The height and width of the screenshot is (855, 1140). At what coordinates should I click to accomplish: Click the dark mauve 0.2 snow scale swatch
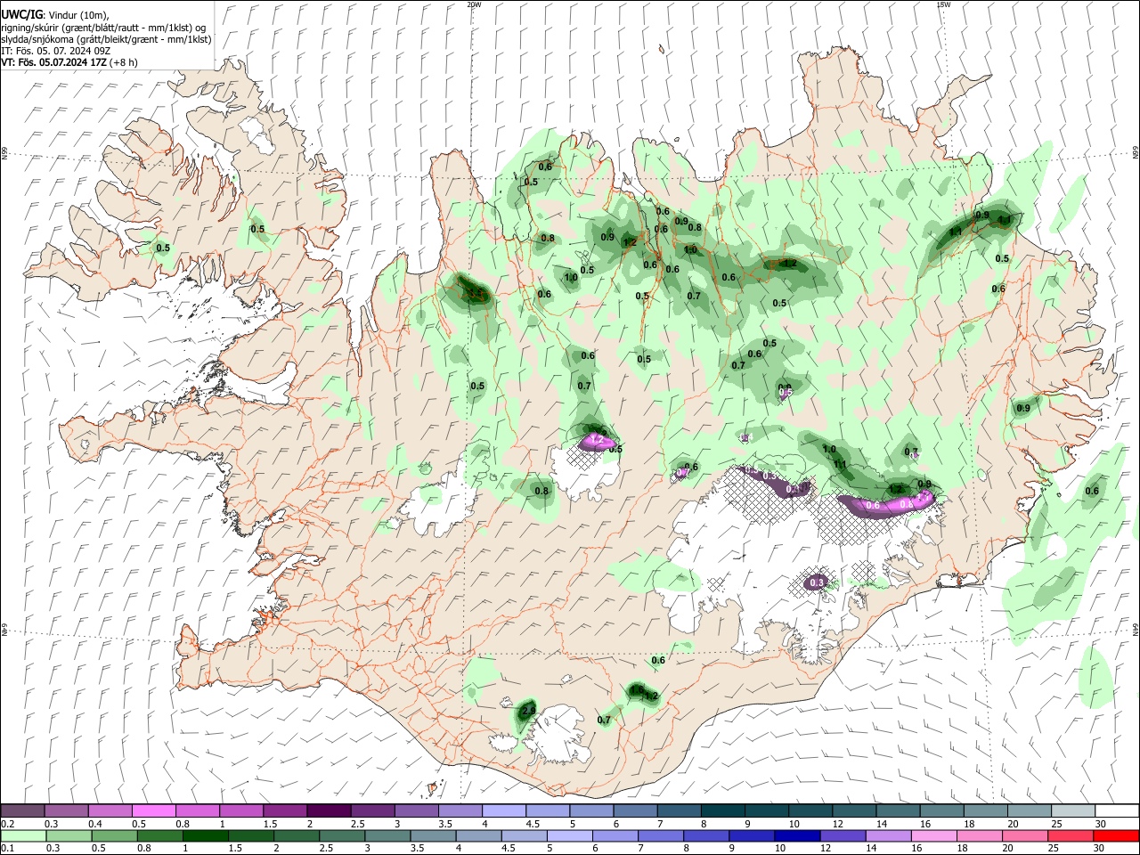coord(22,810)
